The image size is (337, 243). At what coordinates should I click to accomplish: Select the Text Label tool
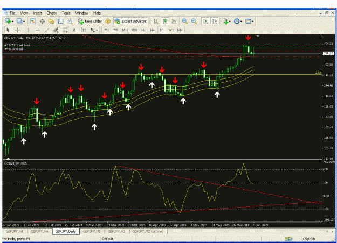click(84, 30)
